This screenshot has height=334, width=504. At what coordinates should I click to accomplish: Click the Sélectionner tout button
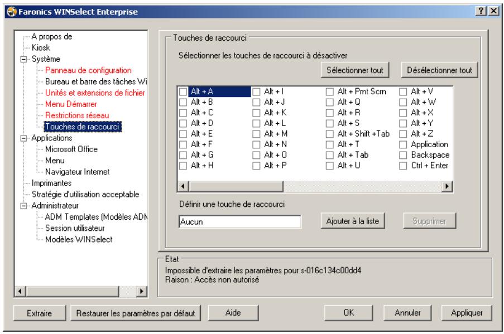click(355, 70)
